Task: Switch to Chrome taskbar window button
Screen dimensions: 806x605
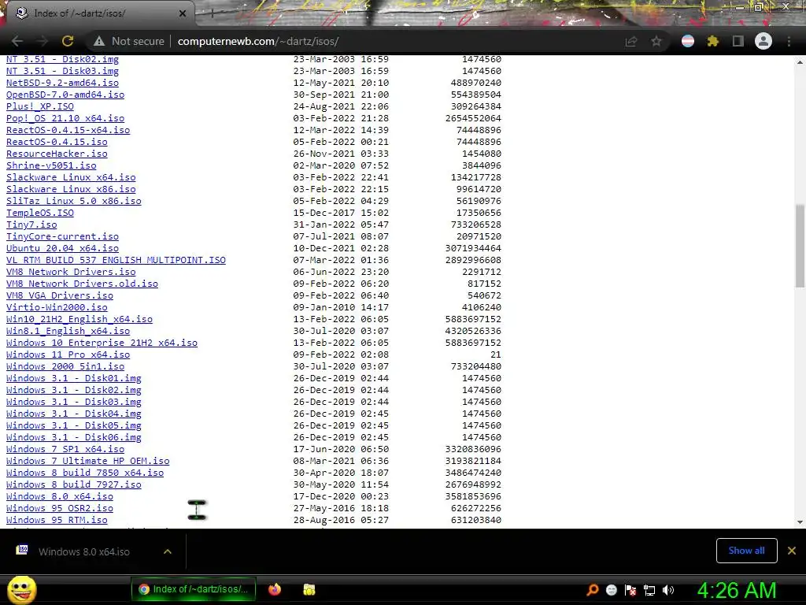Action: click(194, 589)
